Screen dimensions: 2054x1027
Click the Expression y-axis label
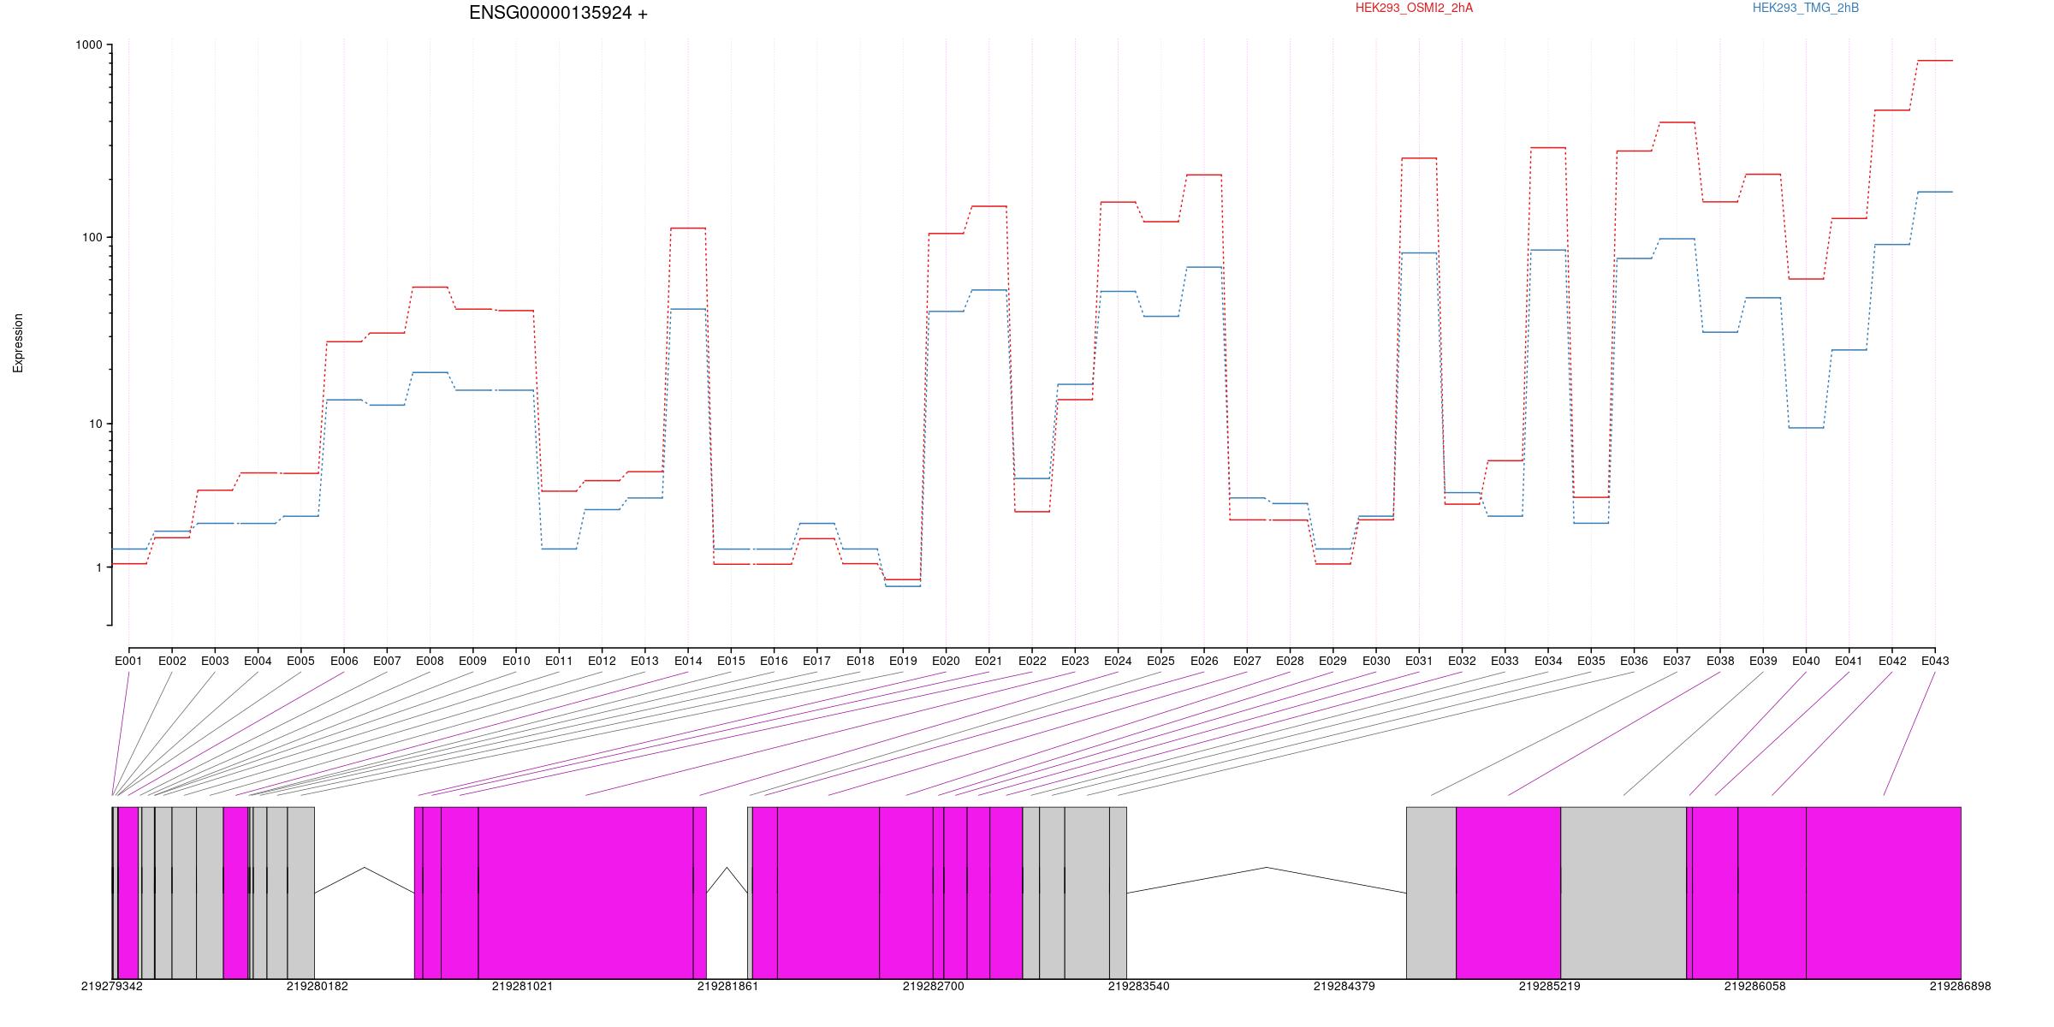point(18,343)
